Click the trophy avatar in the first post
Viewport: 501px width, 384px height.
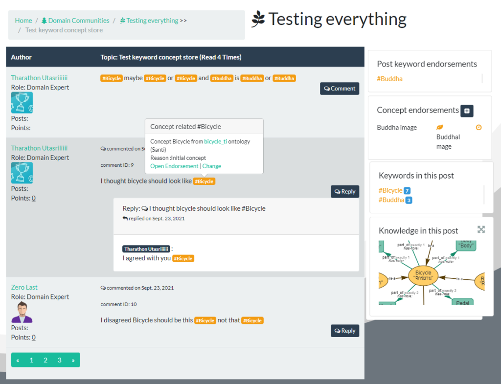pos(22,103)
